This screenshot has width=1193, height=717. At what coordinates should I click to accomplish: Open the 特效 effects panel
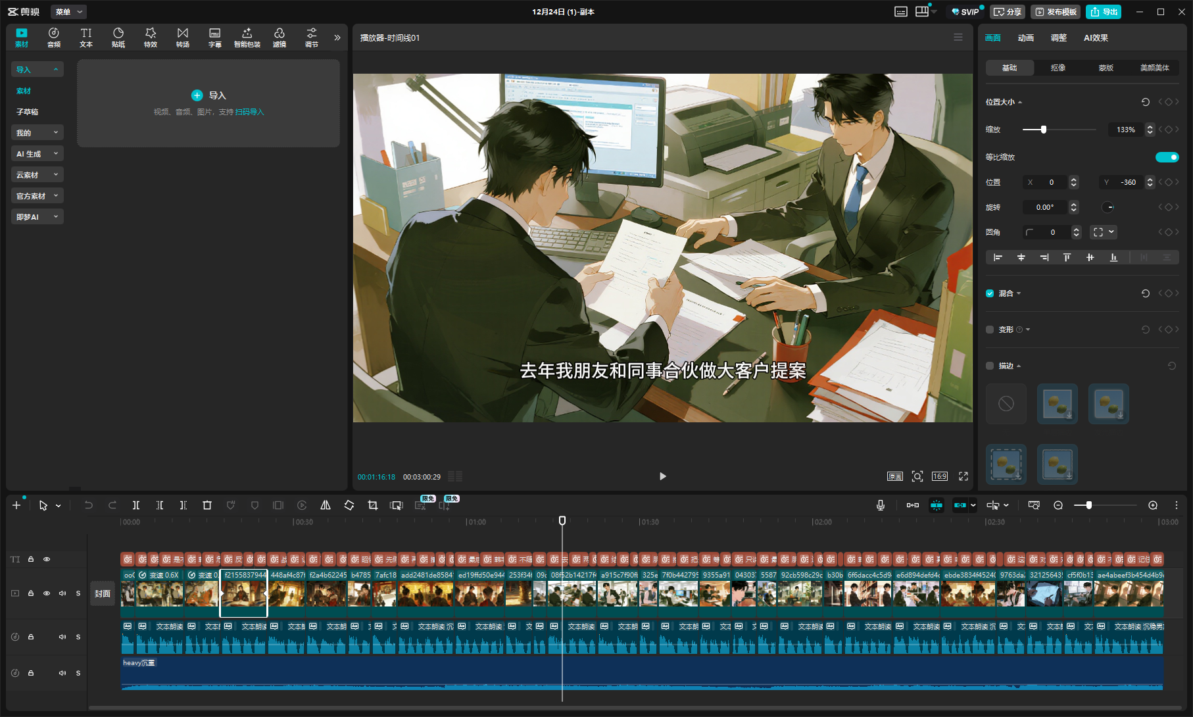pos(151,37)
